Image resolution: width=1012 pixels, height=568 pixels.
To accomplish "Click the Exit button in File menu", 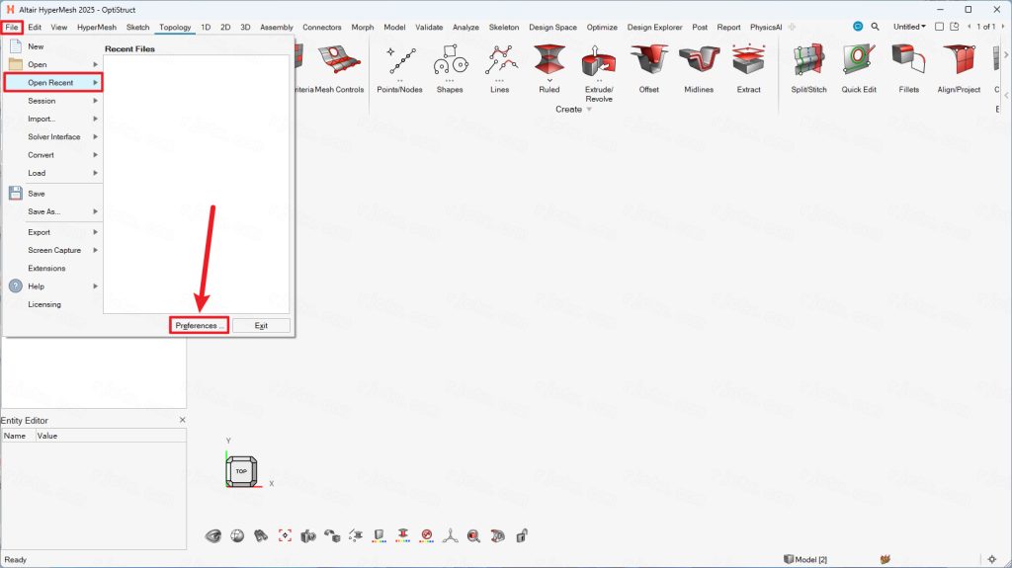I will click(261, 325).
